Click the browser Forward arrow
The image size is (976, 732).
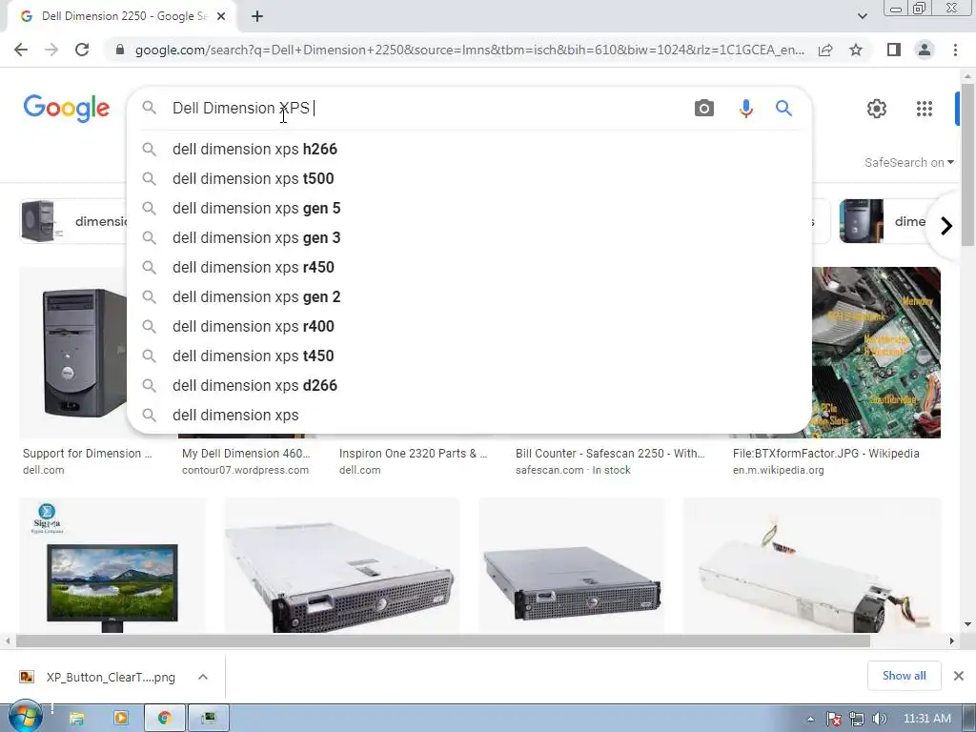pyautogui.click(x=51, y=50)
